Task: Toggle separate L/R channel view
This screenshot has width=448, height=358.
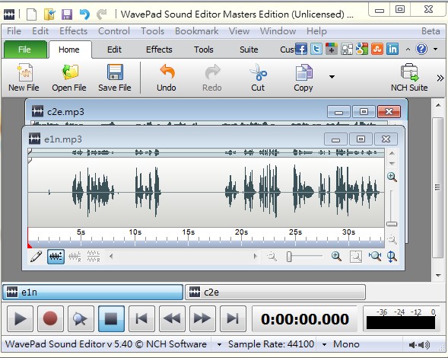Action: [75, 257]
